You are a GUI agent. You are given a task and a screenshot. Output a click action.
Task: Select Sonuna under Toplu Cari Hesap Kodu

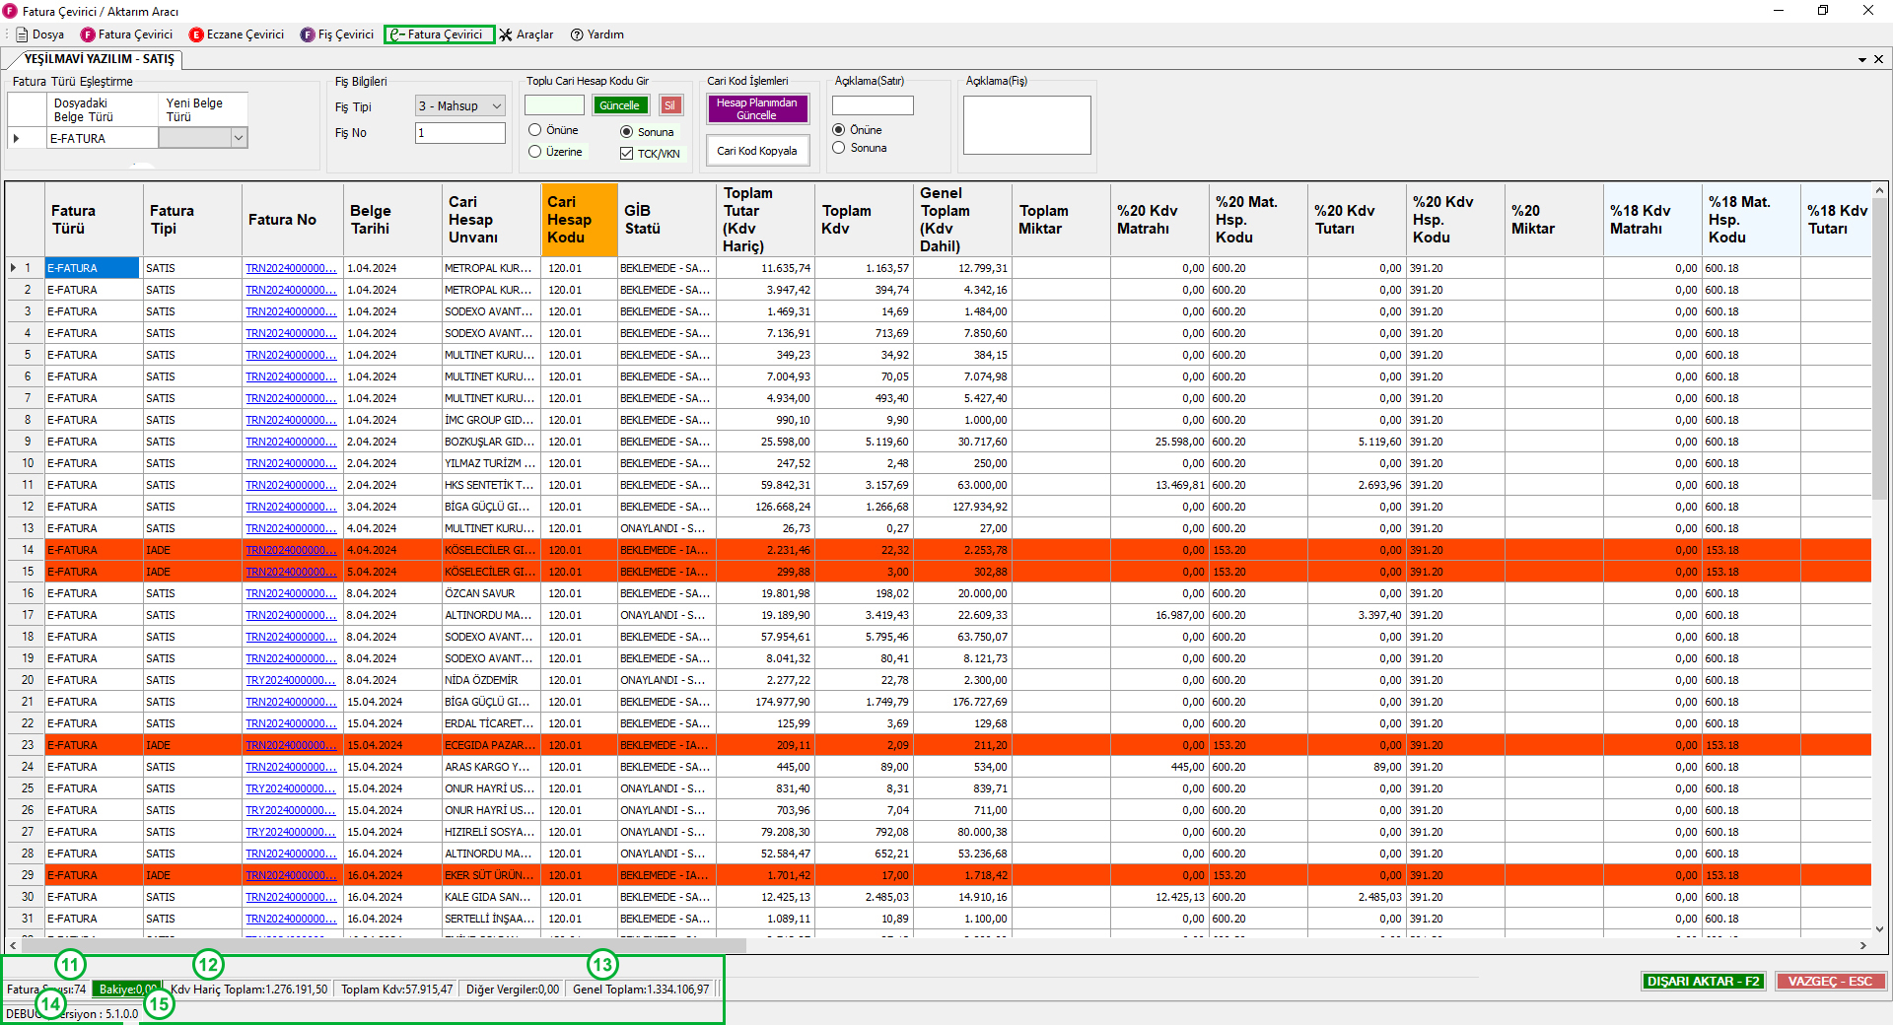647,132
